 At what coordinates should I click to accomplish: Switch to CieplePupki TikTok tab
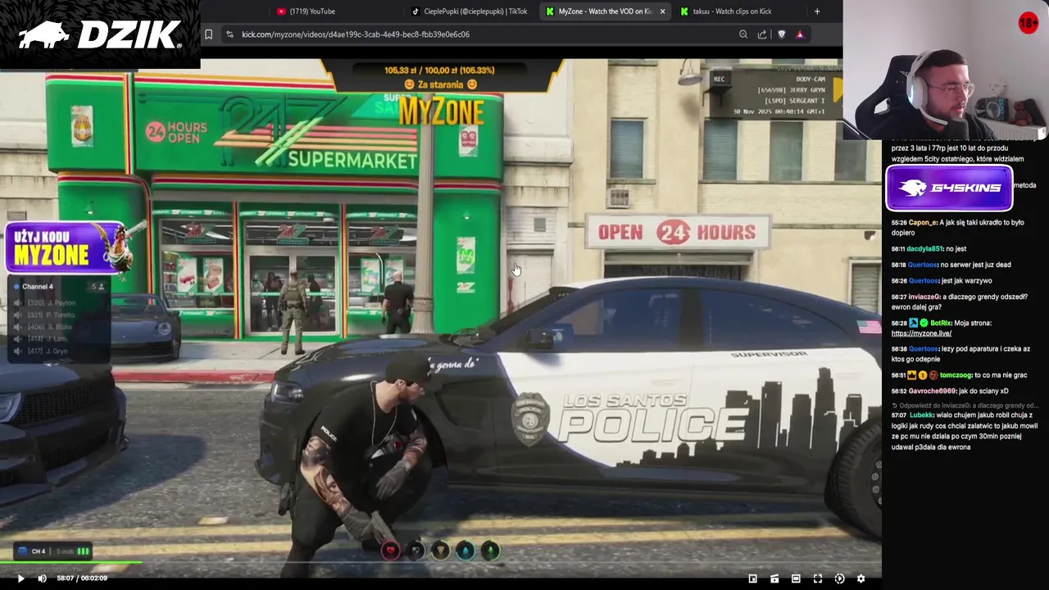point(470,11)
